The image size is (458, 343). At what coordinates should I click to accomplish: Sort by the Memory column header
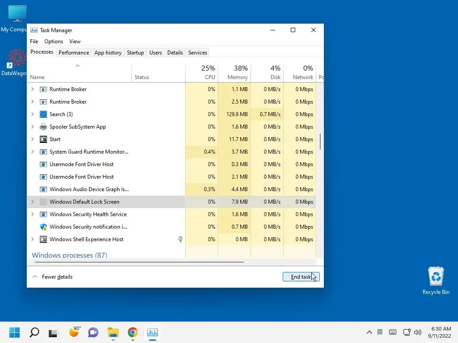coord(234,72)
